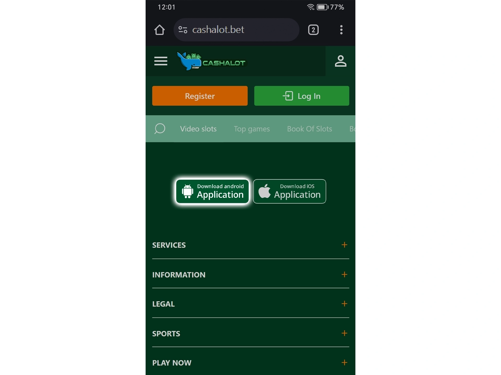Screen dimensions: 501x375
Task: Click the Download iOS Application icon
Action: [290, 191]
